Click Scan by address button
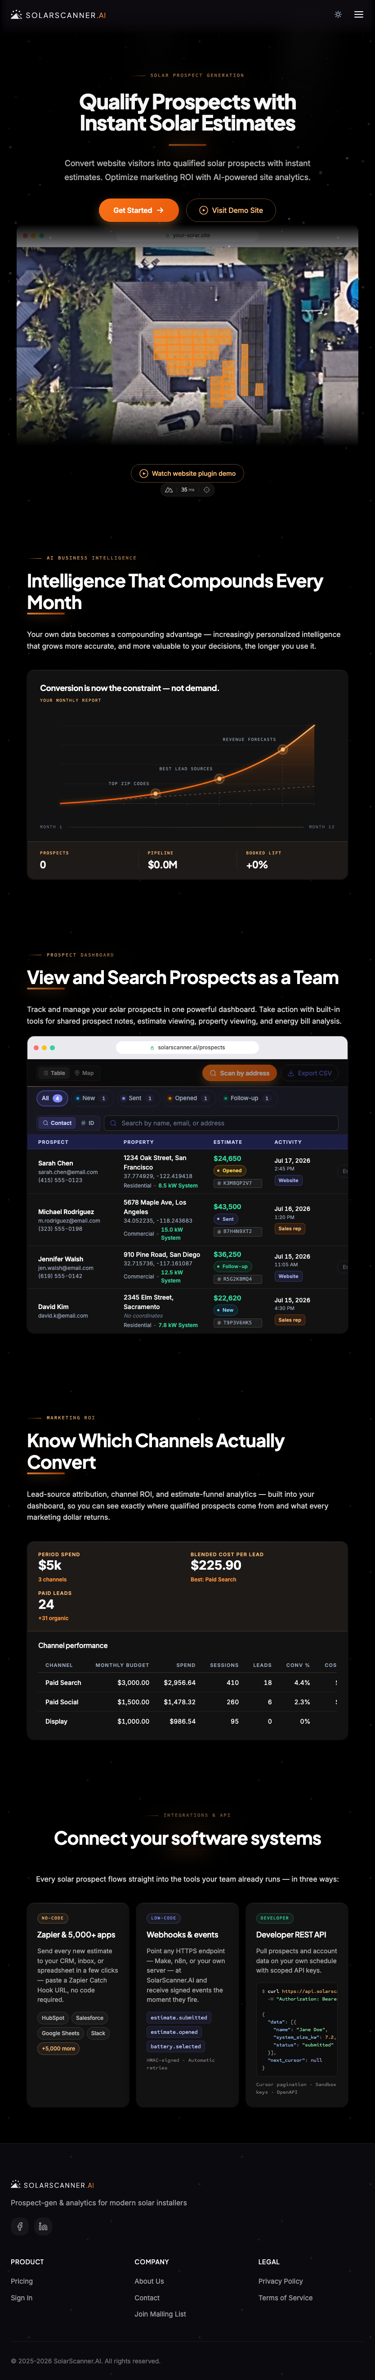 (239, 1073)
